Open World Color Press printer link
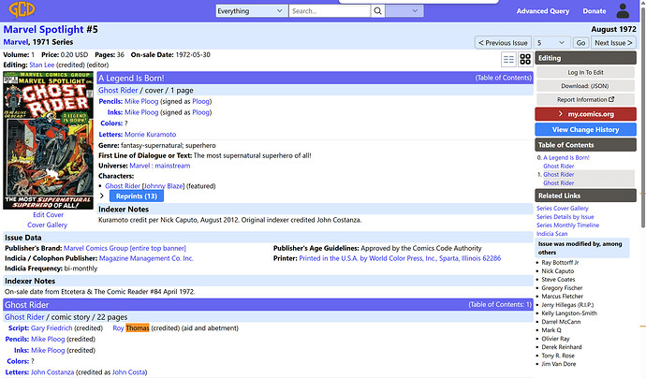 pyautogui.click(x=400, y=258)
